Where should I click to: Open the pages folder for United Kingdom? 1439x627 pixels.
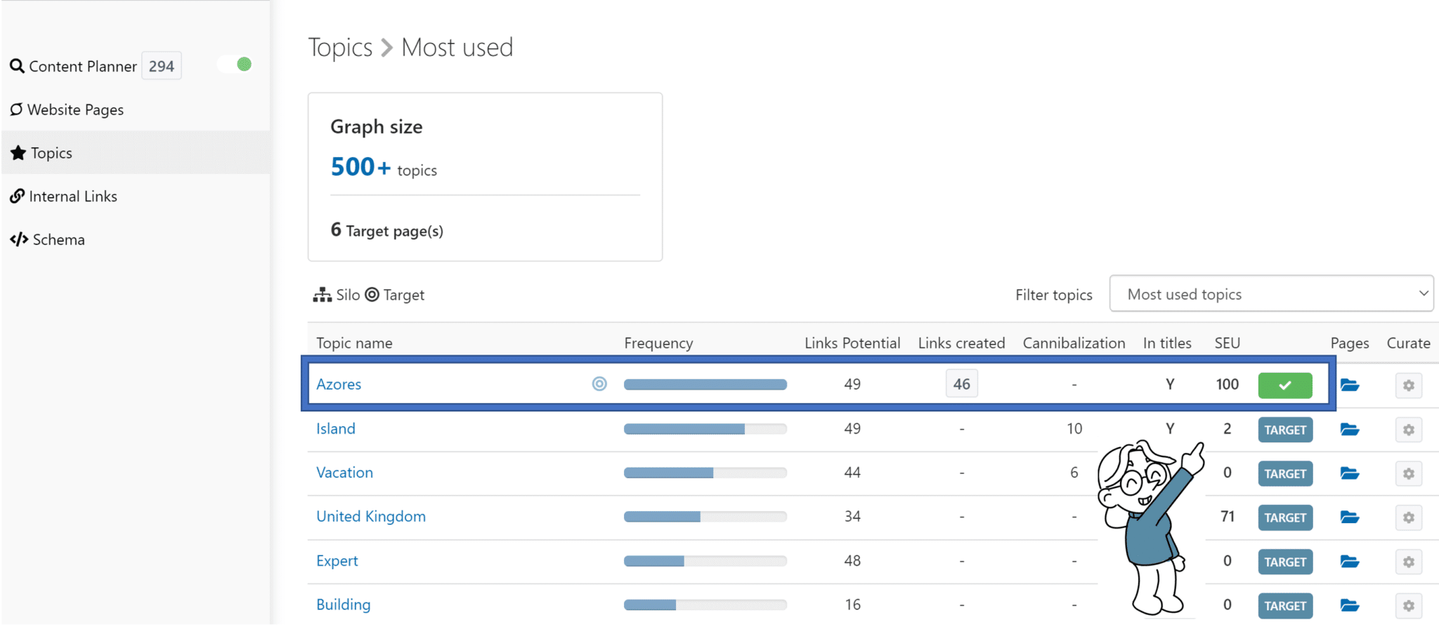tap(1349, 517)
